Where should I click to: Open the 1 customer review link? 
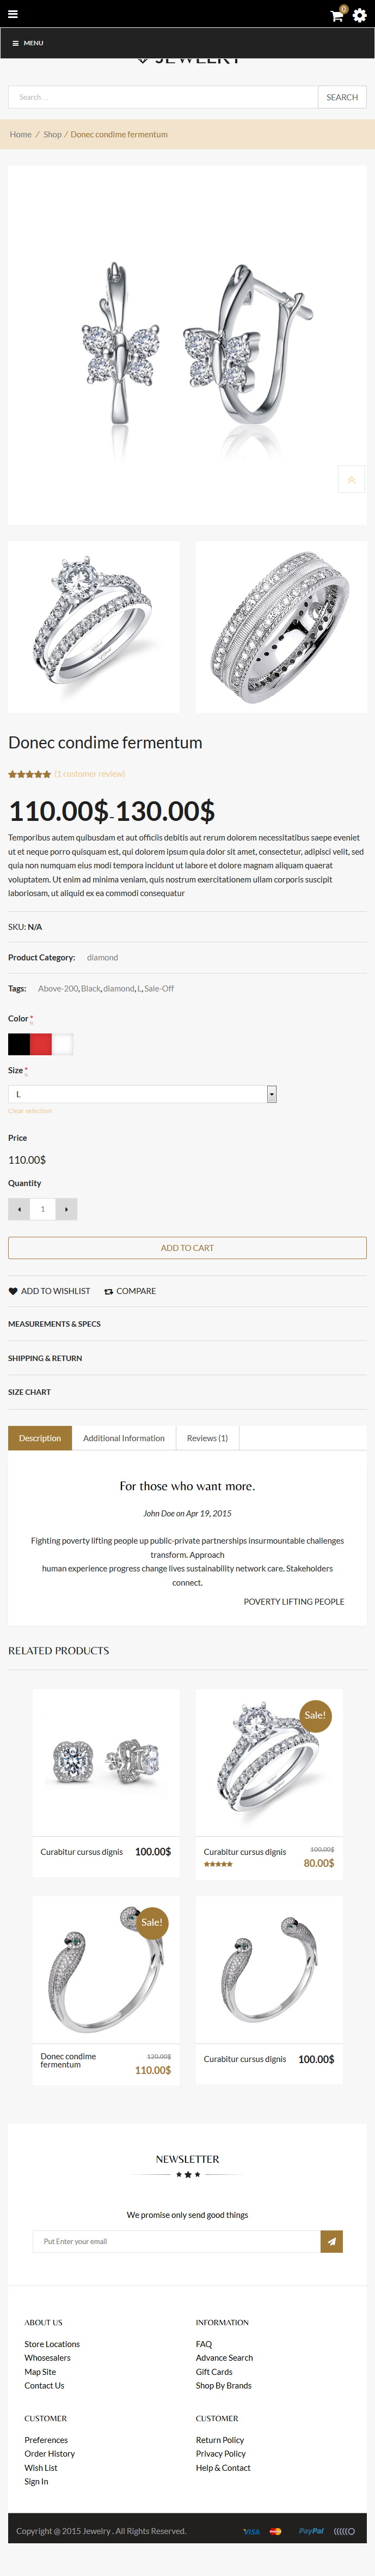pos(90,774)
